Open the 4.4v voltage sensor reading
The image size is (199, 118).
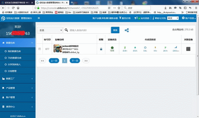pos(155,49)
